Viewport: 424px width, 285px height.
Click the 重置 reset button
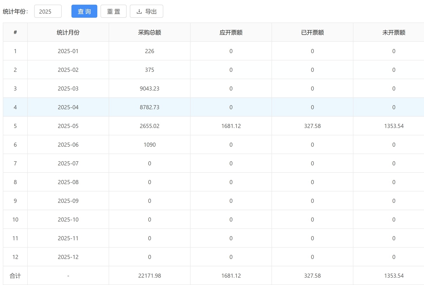pyautogui.click(x=114, y=11)
